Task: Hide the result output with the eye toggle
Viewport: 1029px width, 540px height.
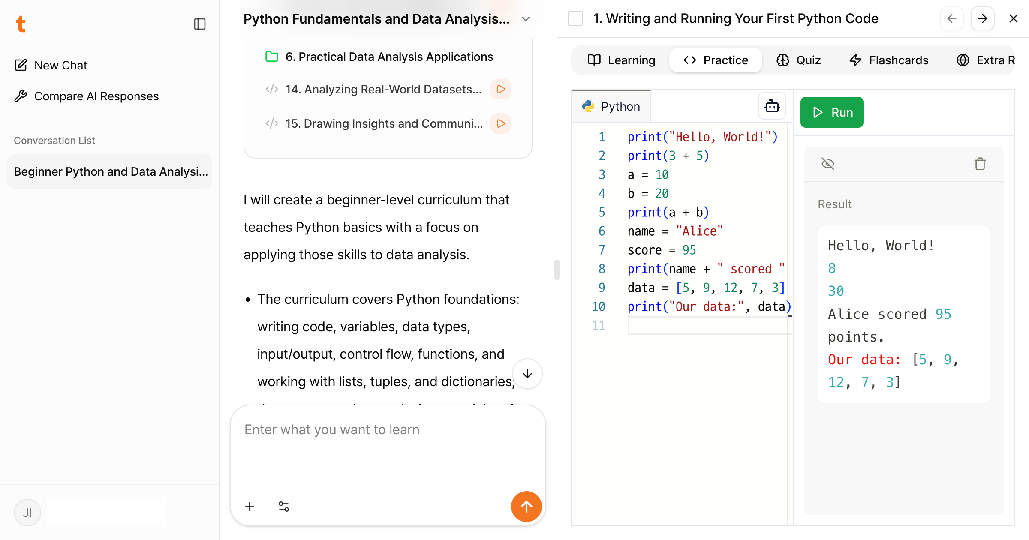Action: [x=827, y=163]
